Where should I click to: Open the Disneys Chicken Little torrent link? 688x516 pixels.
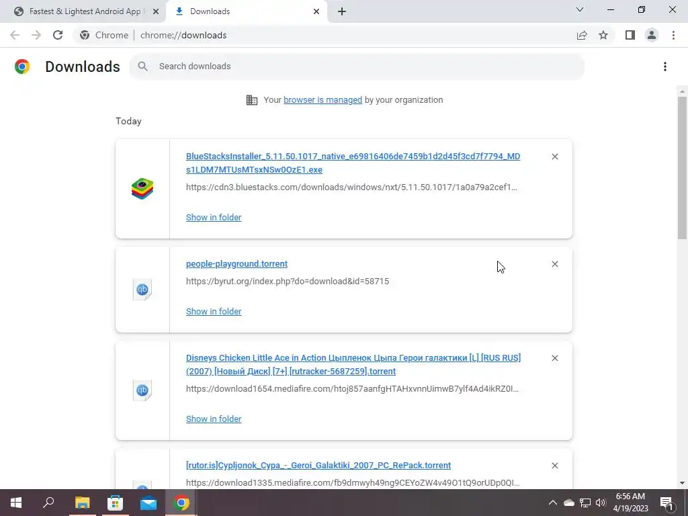pos(353,364)
